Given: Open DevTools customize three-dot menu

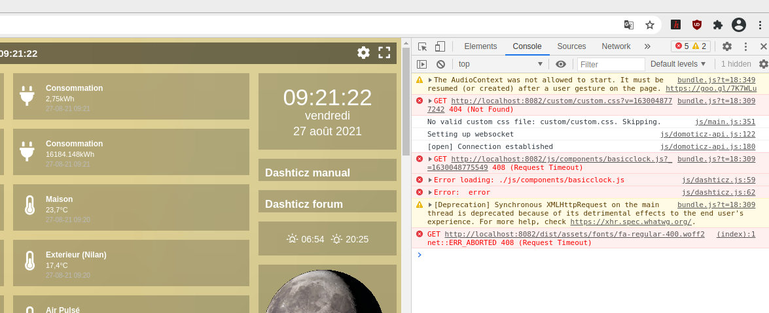Looking at the screenshot, I should [745, 46].
